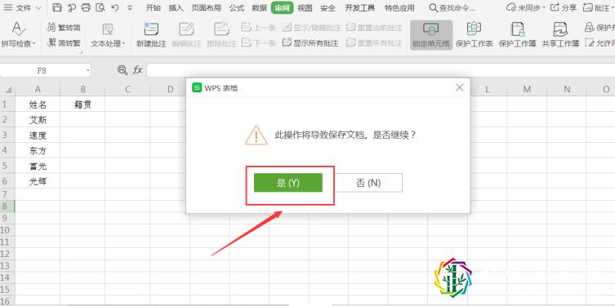The image size is (615, 306).
Task: Open Print Preview from quick access toolbar
Action: [100, 7]
